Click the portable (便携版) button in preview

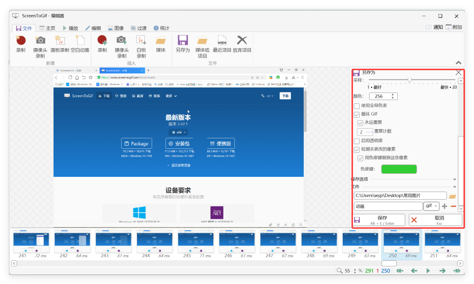tap(221, 144)
